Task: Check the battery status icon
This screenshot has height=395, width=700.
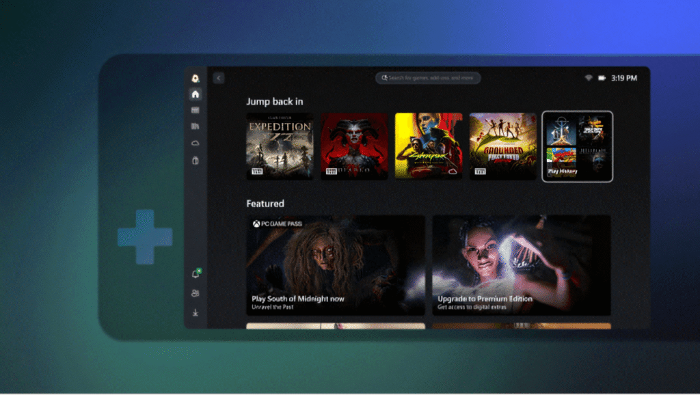Action: click(x=602, y=78)
